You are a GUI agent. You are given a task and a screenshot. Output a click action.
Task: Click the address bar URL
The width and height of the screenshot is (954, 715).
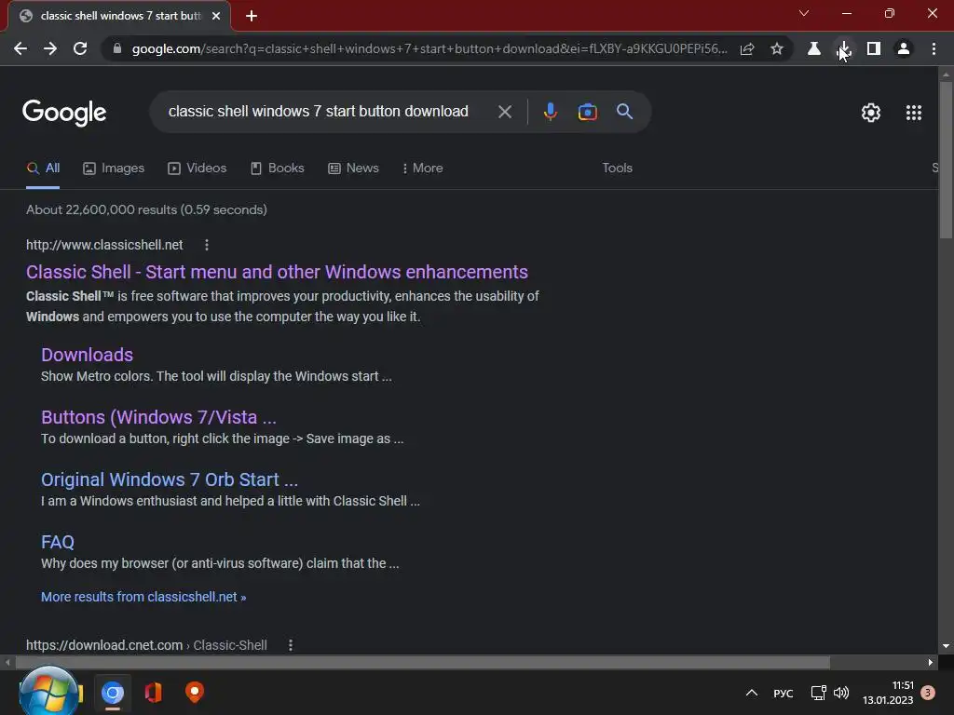[429, 48]
